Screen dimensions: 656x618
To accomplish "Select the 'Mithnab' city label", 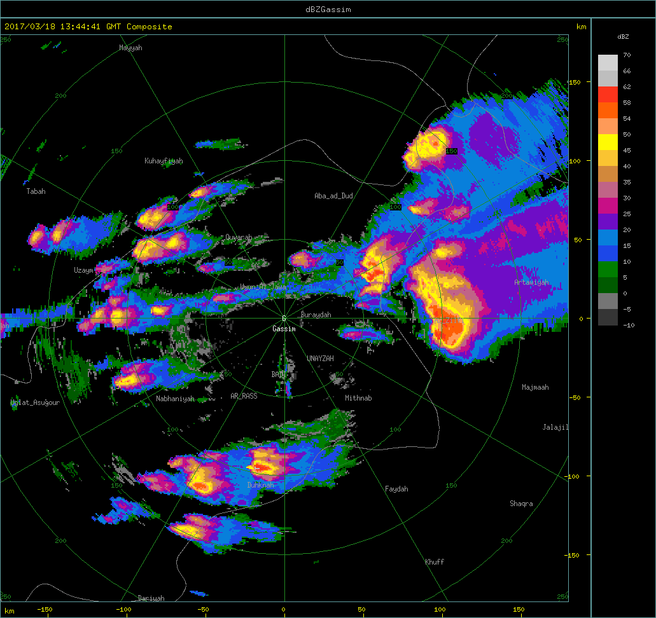I will (358, 398).
